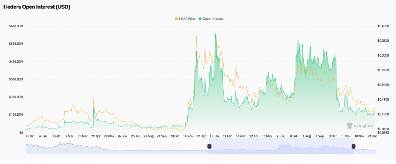396x164 pixels.
Task: Click the $0.2000 price axis label
Action: pos(383,85)
